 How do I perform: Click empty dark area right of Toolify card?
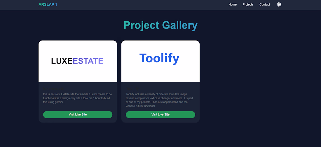click(257, 82)
